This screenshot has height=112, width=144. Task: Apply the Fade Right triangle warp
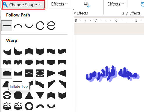51,73
